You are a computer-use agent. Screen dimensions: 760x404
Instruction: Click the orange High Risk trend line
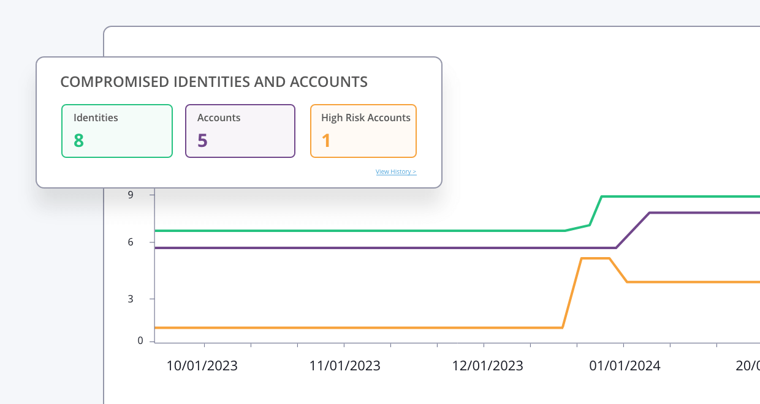pyautogui.click(x=368, y=328)
